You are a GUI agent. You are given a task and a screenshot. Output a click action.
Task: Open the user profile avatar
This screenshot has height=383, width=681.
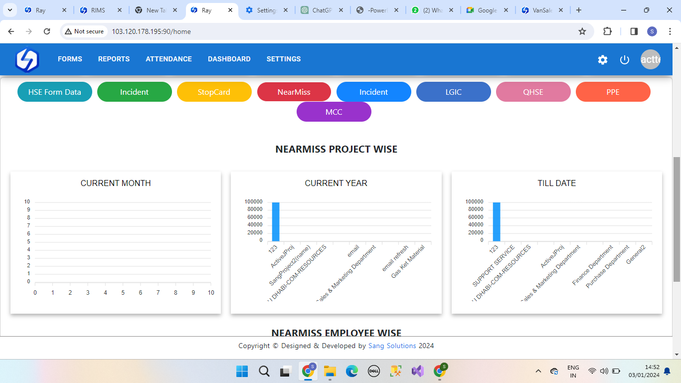coord(650,60)
